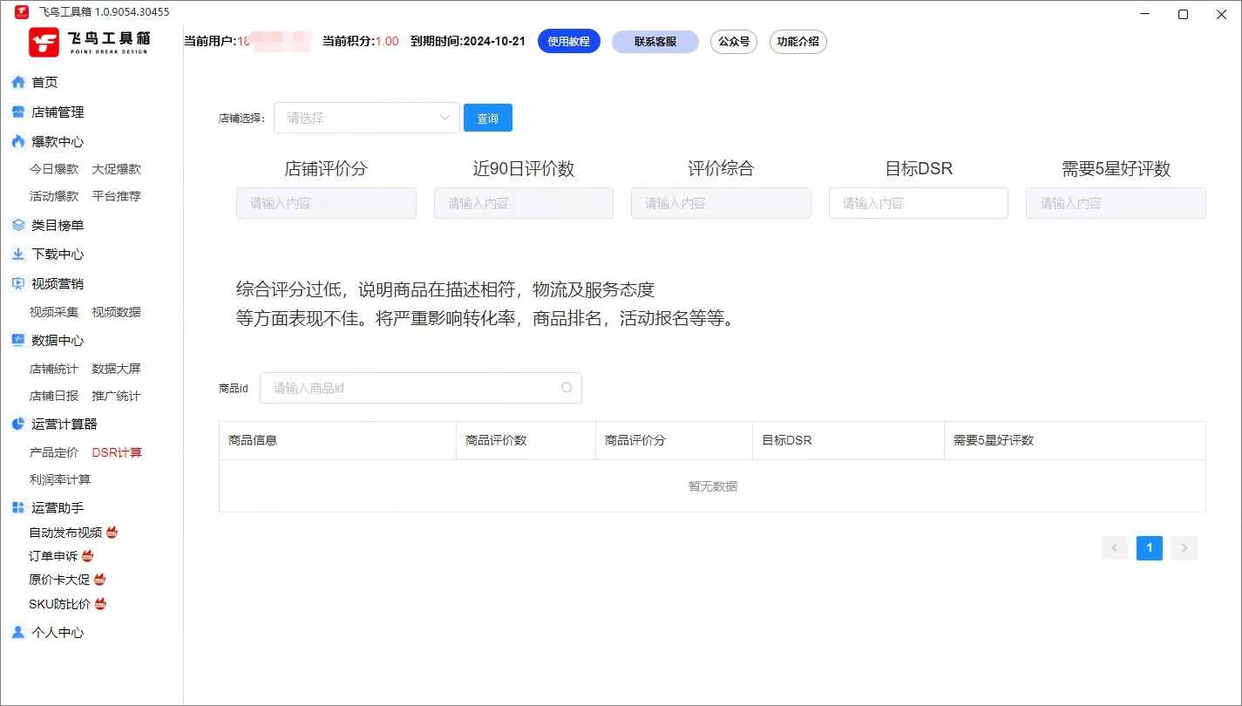Viewport: 1242px width, 706px height.
Task: Go to previous page using left chevron
Action: point(1115,548)
